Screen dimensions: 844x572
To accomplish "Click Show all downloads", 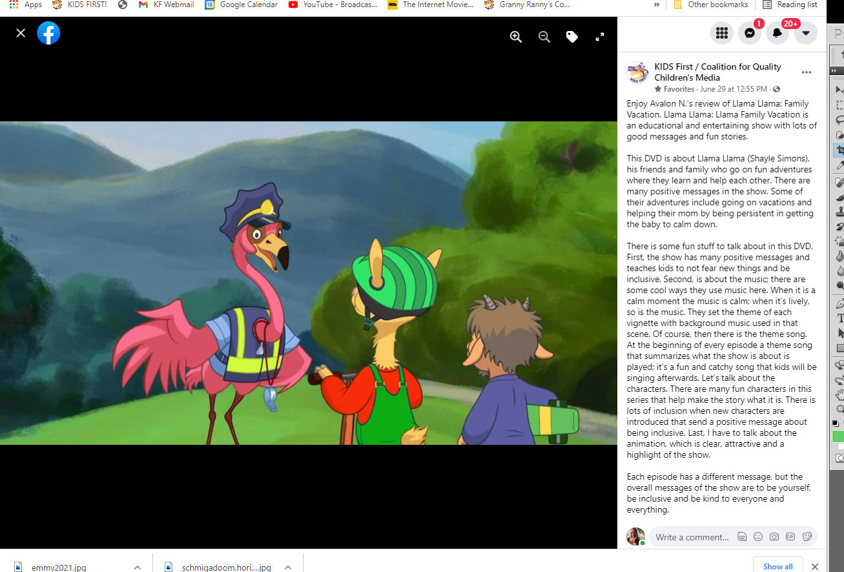I will click(x=777, y=566).
